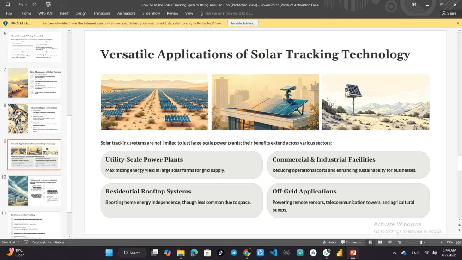The image size is (462, 260).
Task: Click Slide 9 of 12 status indicator
Action: pyautogui.click(x=10, y=242)
